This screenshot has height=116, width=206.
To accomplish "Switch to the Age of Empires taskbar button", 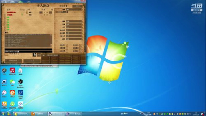I will 56,114.
